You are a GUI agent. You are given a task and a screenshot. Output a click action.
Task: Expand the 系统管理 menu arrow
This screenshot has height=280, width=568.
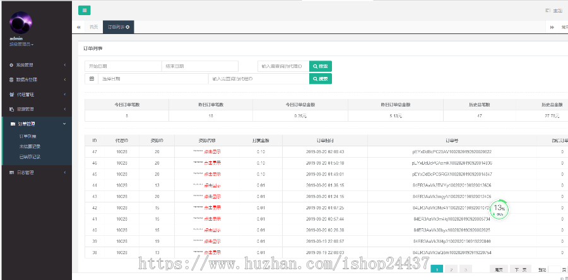coord(64,65)
